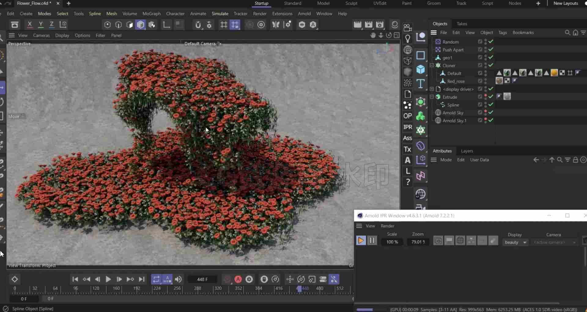Toggle the X axis lock icon

pyautogui.click(x=30, y=24)
